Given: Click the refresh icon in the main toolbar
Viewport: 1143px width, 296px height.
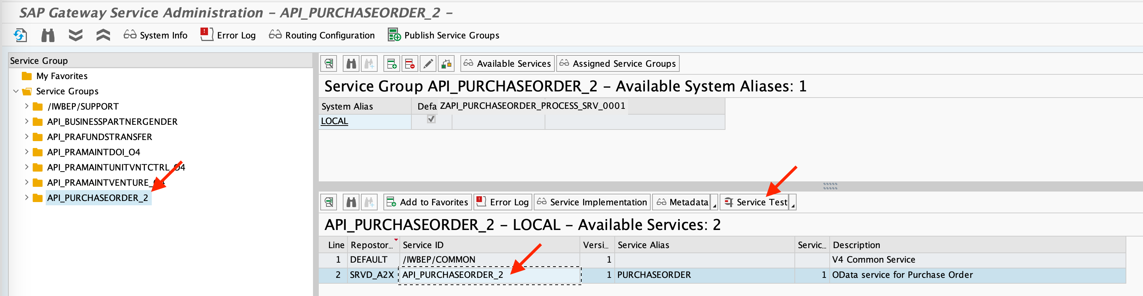Looking at the screenshot, I should [x=20, y=35].
